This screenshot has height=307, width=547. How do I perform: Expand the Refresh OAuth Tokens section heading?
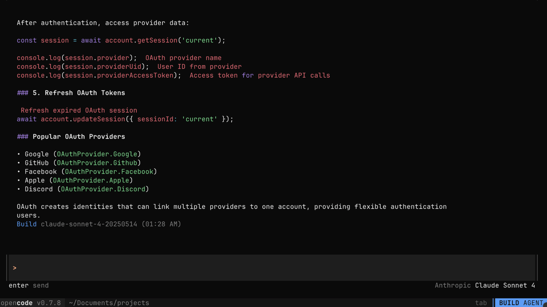pyautogui.click(x=78, y=93)
